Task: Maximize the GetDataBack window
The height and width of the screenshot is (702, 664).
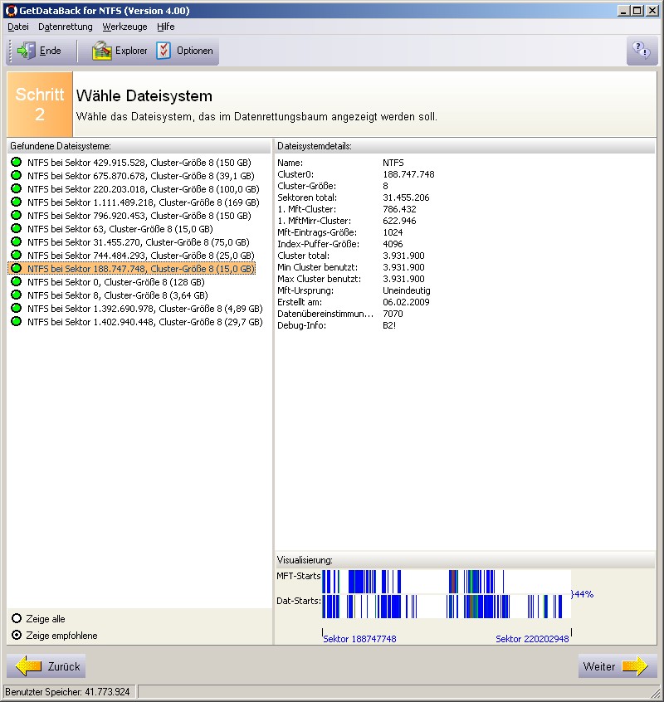Action: [637, 10]
